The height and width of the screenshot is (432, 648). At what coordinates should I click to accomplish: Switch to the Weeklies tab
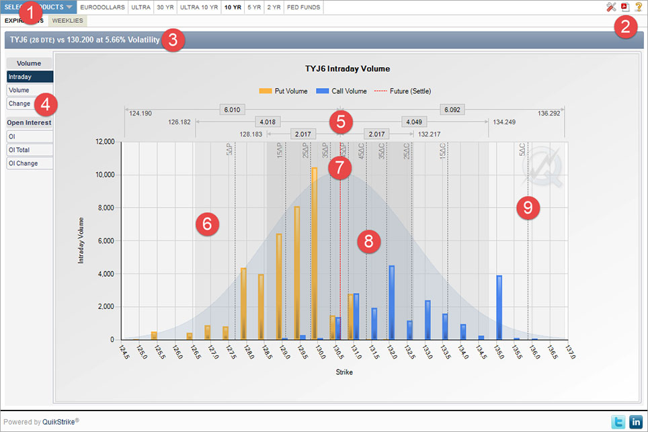pos(67,21)
